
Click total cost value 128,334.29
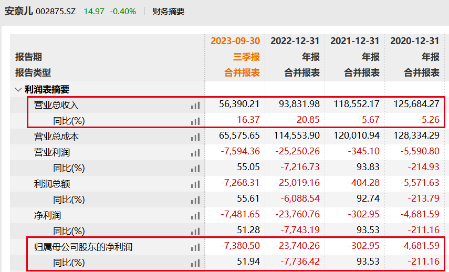416,135
